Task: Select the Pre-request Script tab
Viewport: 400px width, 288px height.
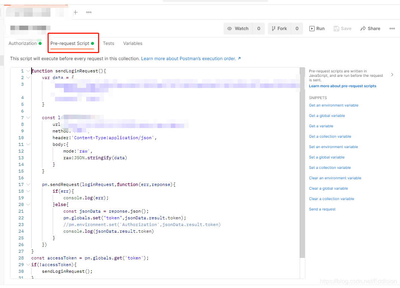Action: 72,43
